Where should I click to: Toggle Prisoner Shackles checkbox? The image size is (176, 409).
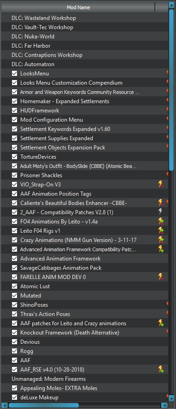[15, 175]
